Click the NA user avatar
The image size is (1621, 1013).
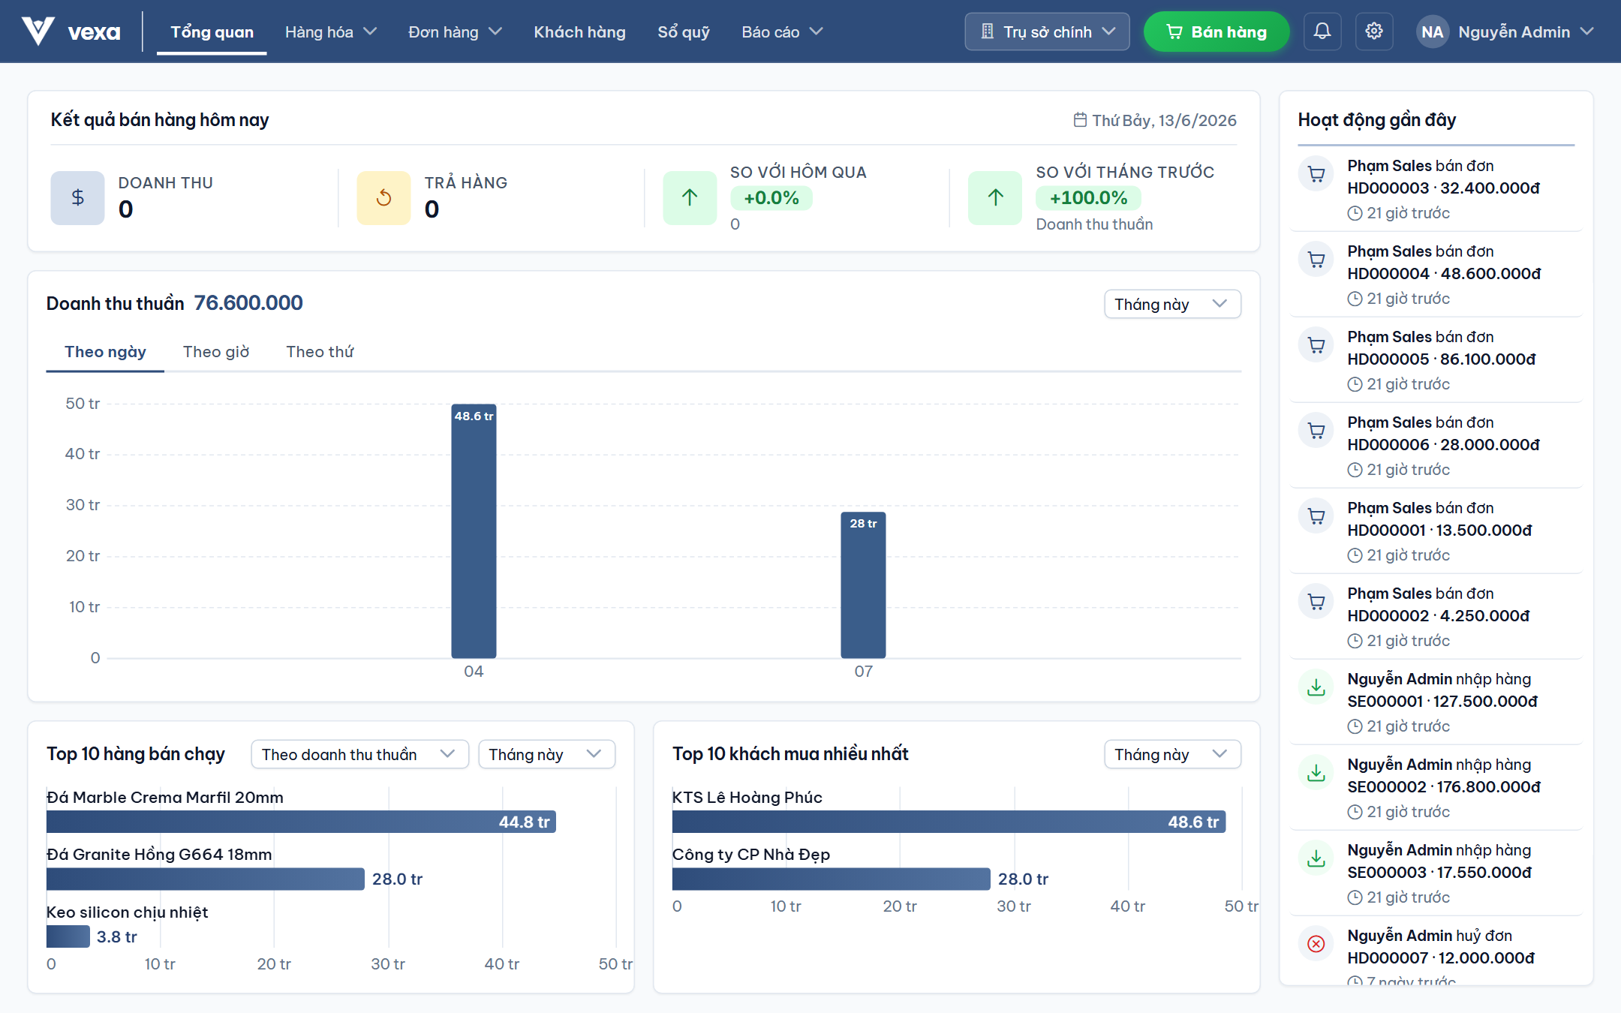point(1432,32)
